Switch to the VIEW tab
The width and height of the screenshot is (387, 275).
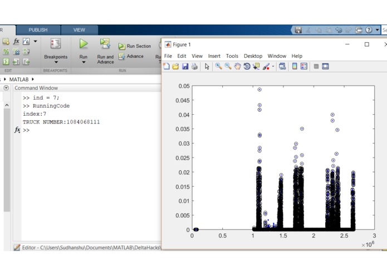point(79,30)
